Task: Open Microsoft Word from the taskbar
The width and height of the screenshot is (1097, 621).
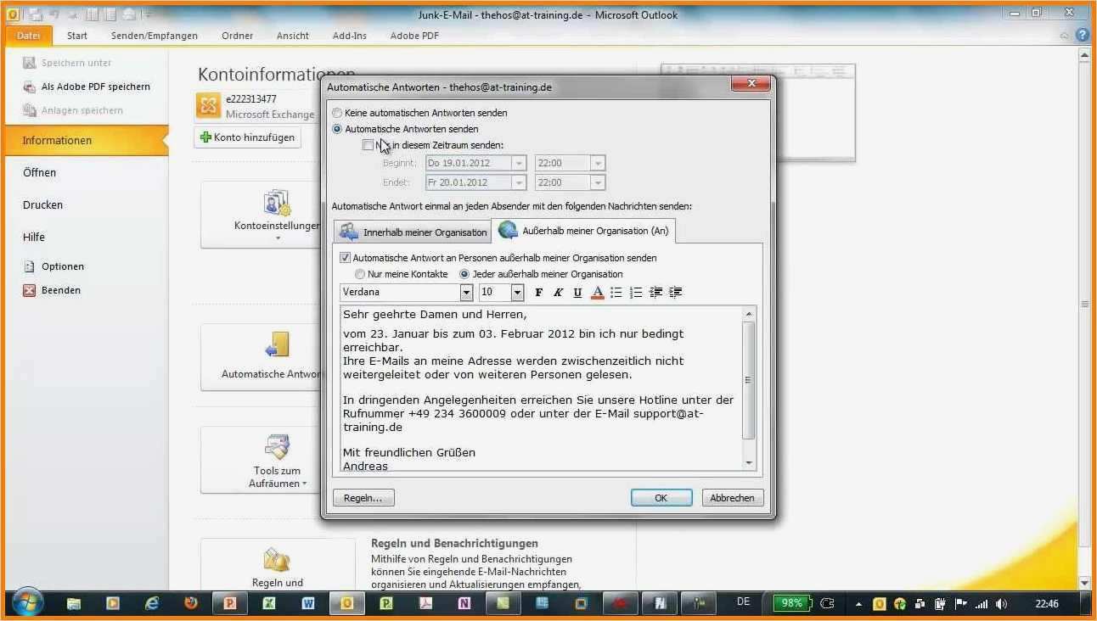Action: point(308,603)
